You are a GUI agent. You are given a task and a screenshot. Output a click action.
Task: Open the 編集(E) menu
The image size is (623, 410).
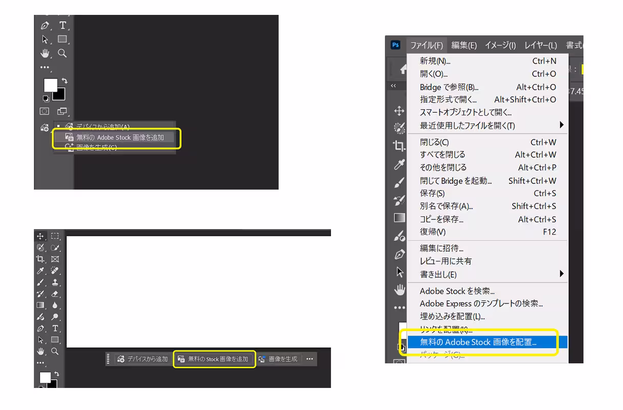click(x=464, y=45)
